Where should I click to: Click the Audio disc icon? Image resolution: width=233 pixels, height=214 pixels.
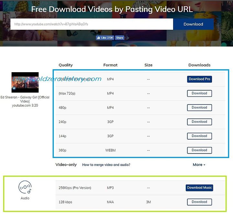25,187
